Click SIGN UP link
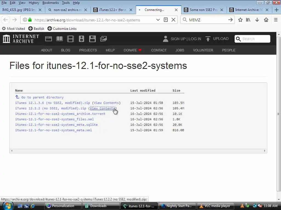 click(x=178, y=39)
